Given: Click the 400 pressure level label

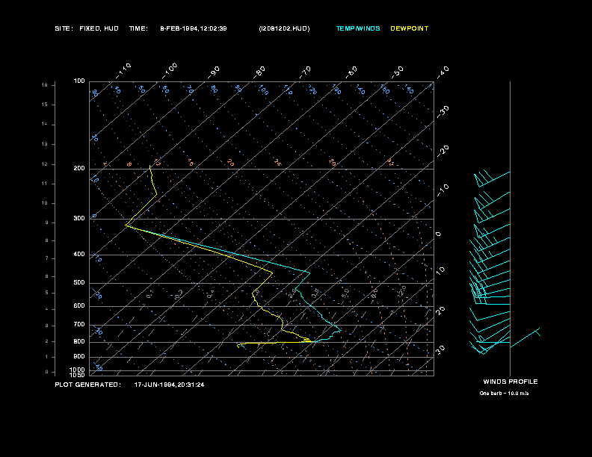Looking at the screenshot, I should [79, 254].
